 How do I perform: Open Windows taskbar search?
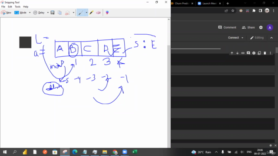click(15, 152)
